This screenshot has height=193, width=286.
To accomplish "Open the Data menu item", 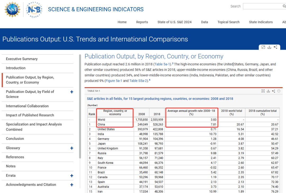I will [204, 22].
